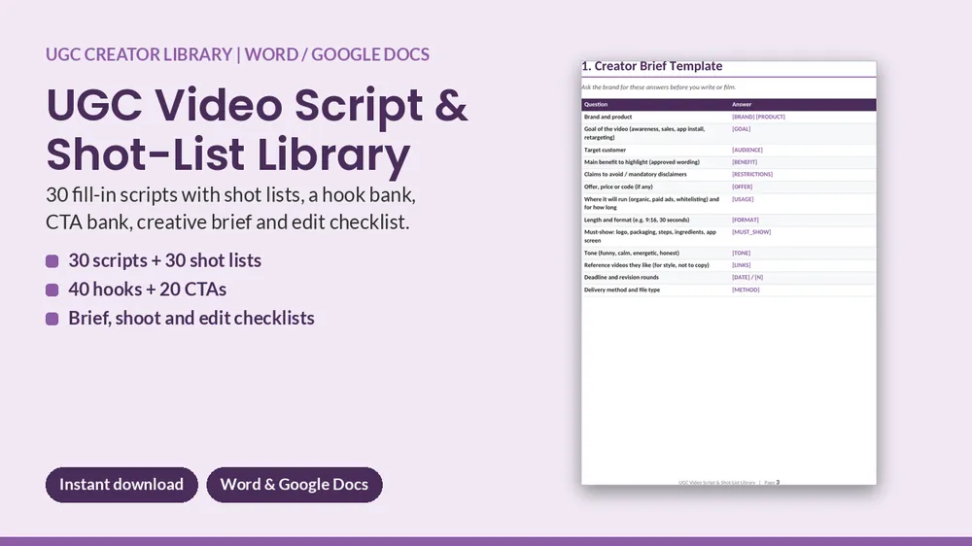The height and width of the screenshot is (546, 972).
Task: Select the 'UGC Video Script & Shot-List Library' title
Action: click(257, 129)
